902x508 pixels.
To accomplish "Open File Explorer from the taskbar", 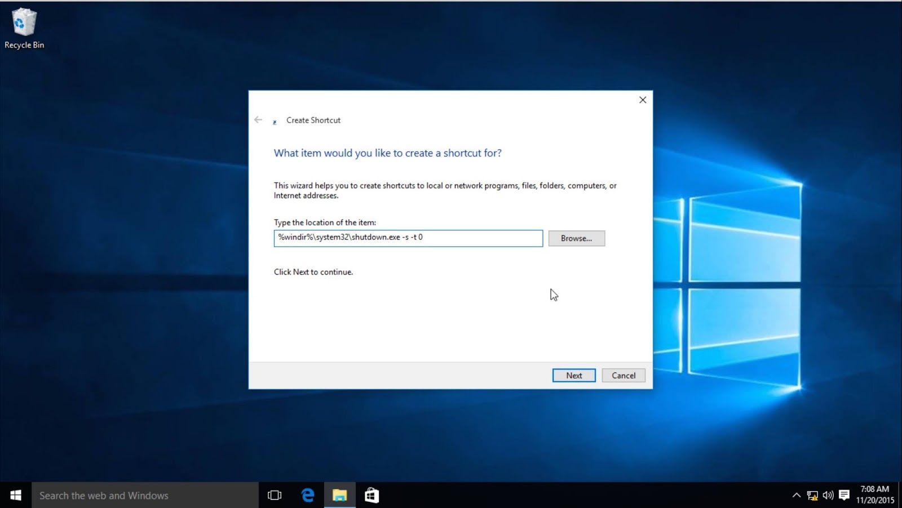I will click(339, 495).
